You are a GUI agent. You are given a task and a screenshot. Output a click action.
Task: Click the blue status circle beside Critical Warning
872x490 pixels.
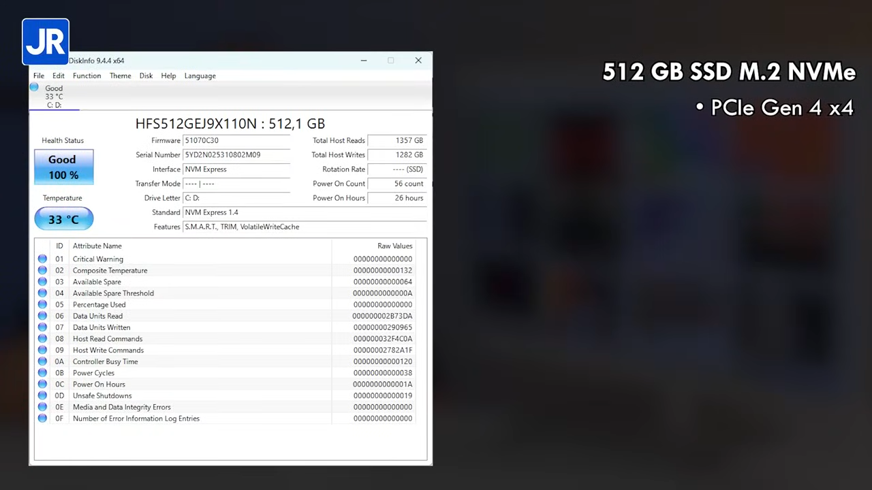(x=42, y=259)
